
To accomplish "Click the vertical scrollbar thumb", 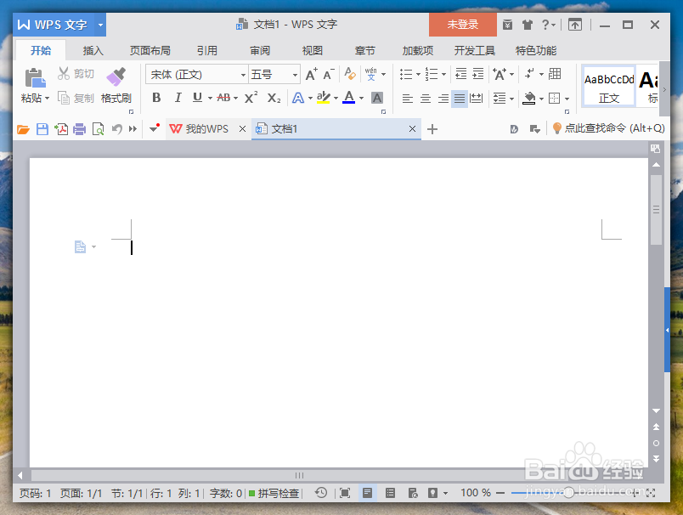I will (x=656, y=210).
